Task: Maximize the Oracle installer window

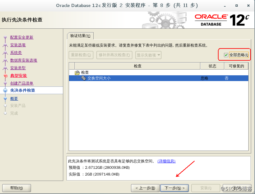Action: pos(236,6)
